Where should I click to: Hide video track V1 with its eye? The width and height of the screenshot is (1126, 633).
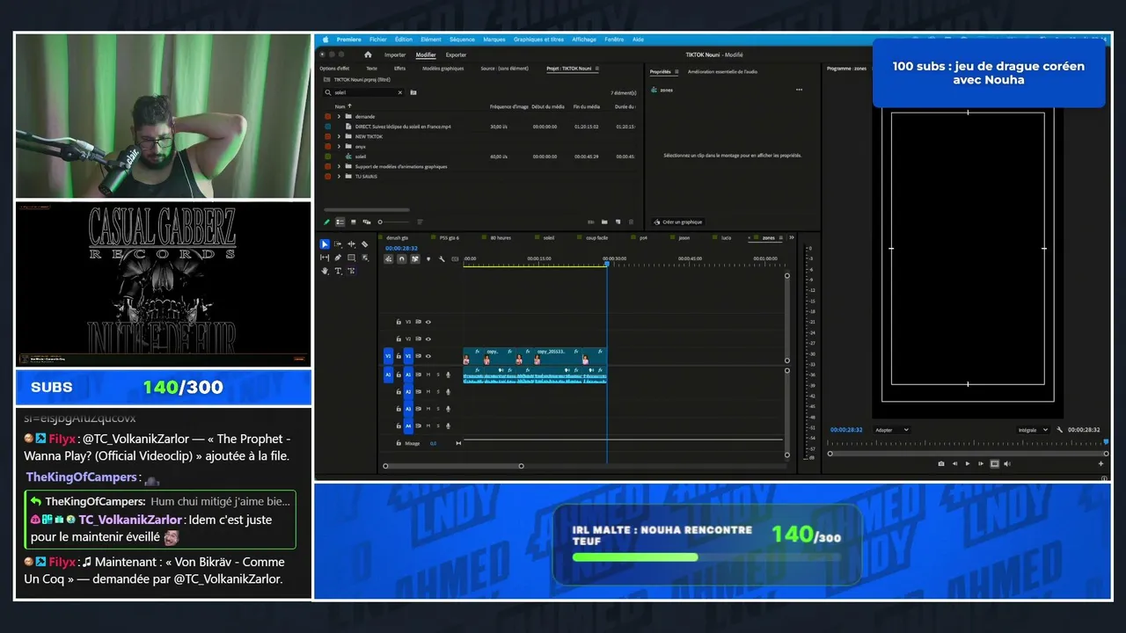coord(428,356)
